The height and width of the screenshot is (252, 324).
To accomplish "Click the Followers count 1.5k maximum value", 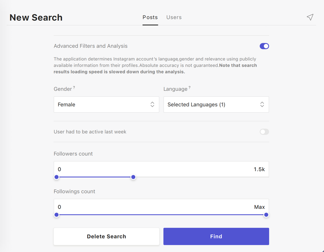I will (x=259, y=169).
